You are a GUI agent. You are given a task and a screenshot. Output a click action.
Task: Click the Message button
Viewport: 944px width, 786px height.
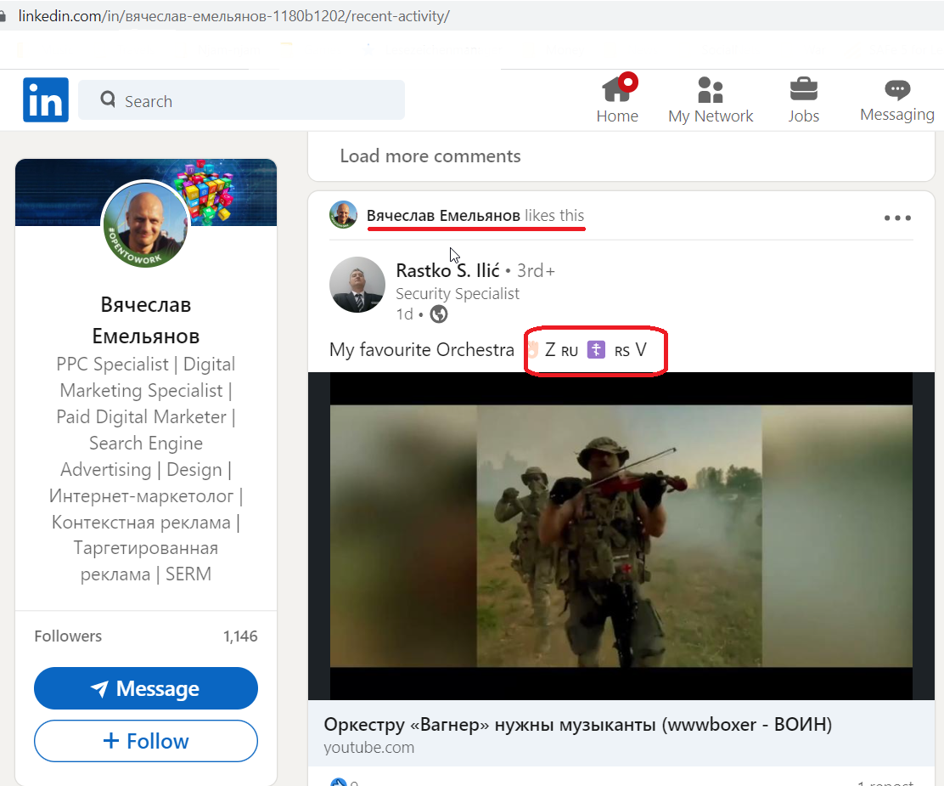coord(146,688)
